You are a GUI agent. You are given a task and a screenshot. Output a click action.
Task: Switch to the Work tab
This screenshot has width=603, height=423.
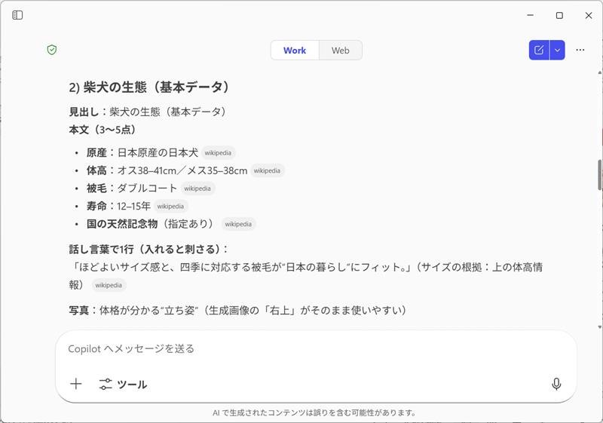pyautogui.click(x=295, y=51)
